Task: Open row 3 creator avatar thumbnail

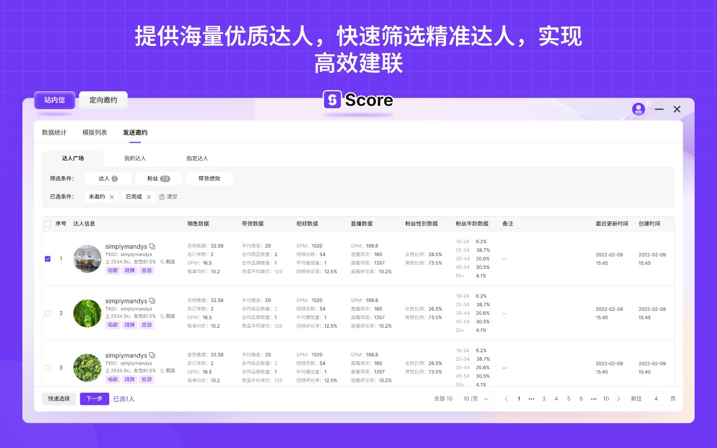Action: click(x=87, y=367)
